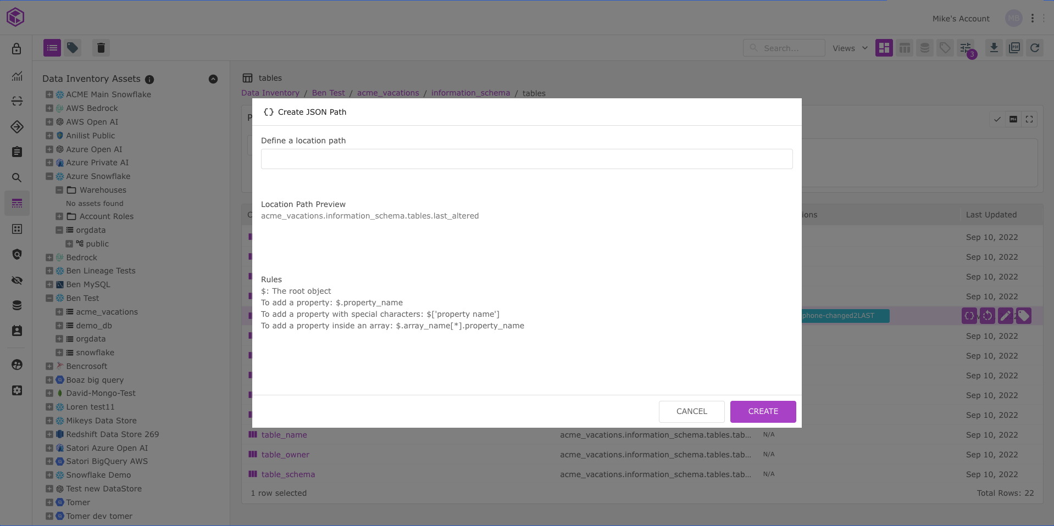Click the refresh icon at top right

(1035, 48)
